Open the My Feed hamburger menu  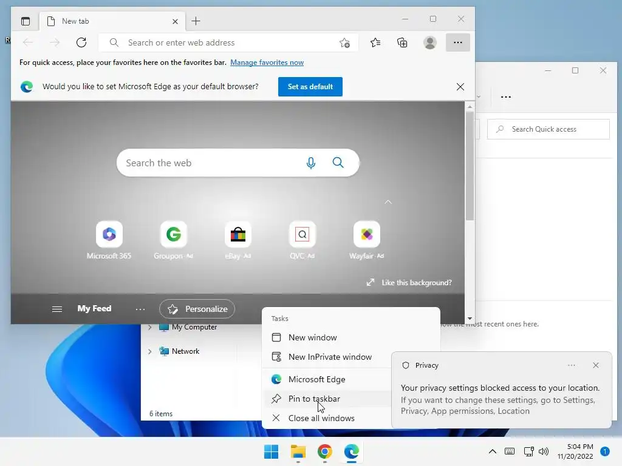(57, 309)
